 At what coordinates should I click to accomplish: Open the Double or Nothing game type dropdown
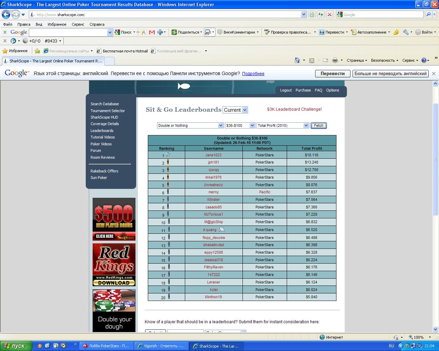point(190,125)
